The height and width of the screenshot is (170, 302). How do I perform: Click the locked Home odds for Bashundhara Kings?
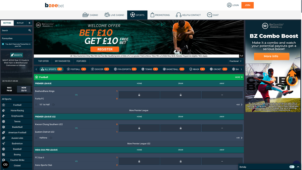coord(139,95)
